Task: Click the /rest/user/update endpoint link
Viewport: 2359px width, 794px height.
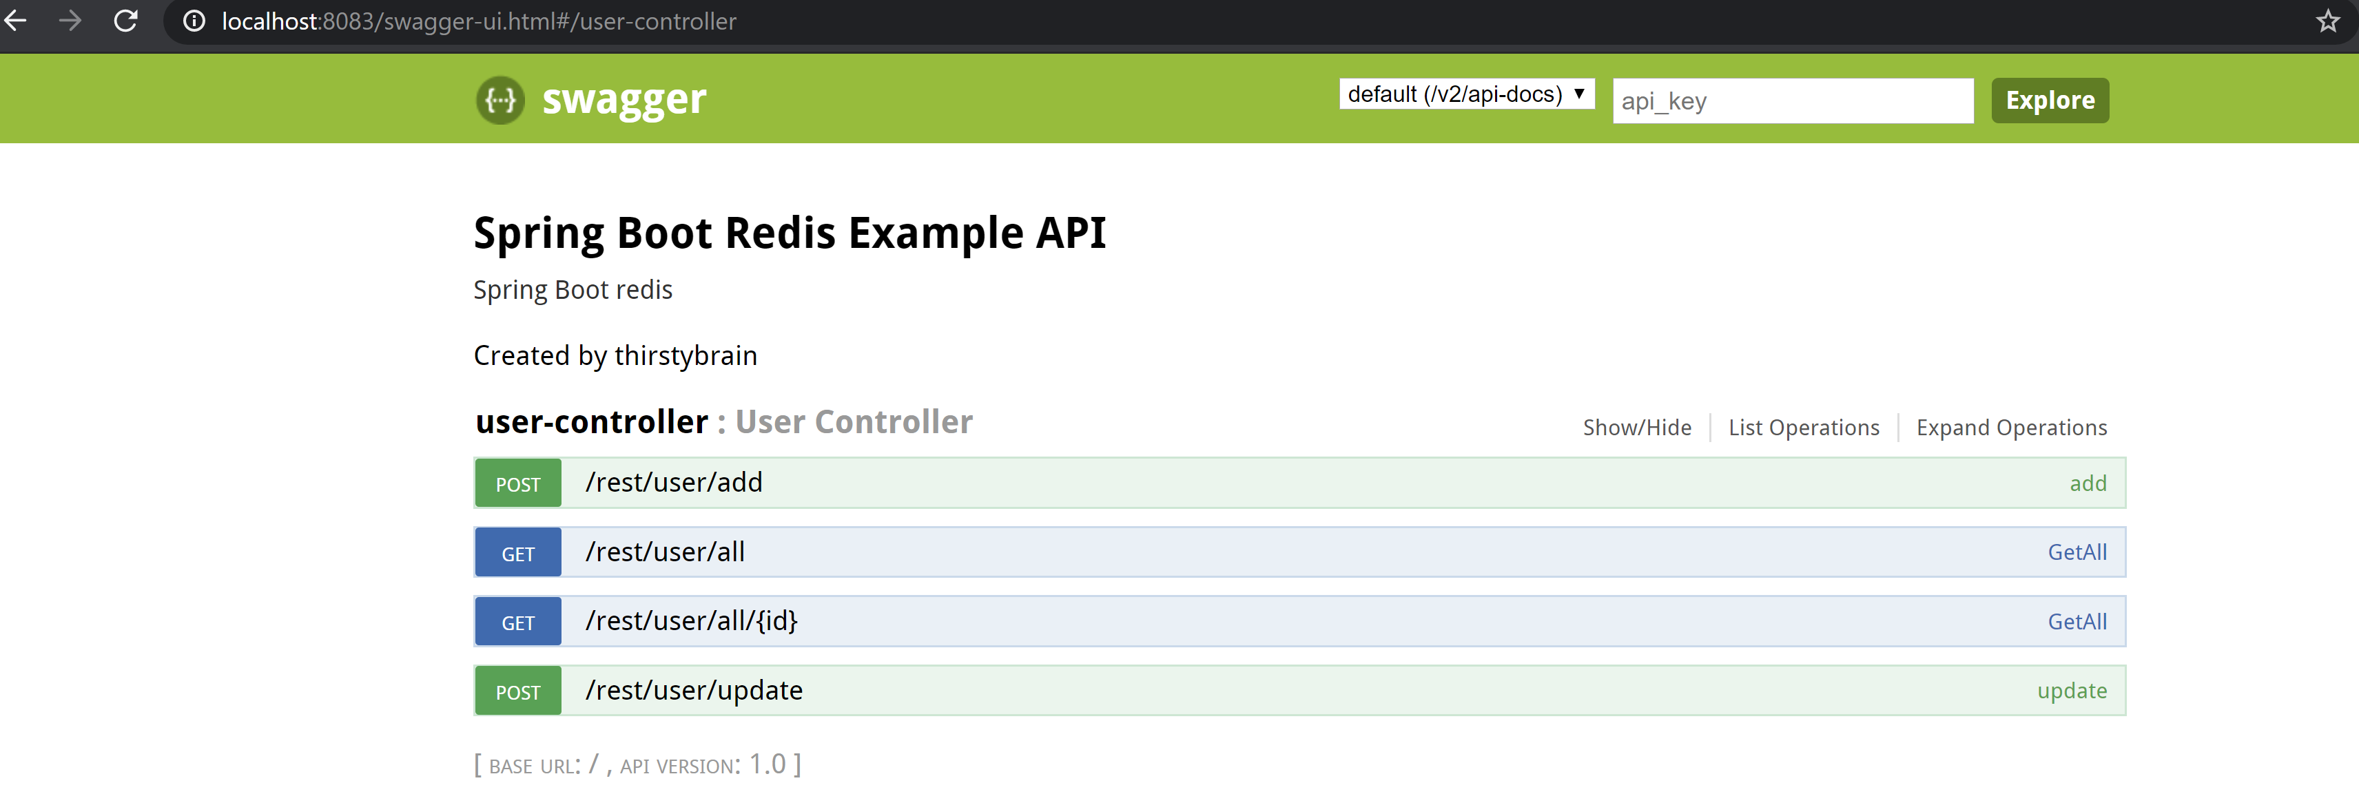Action: pyautogui.click(x=690, y=689)
